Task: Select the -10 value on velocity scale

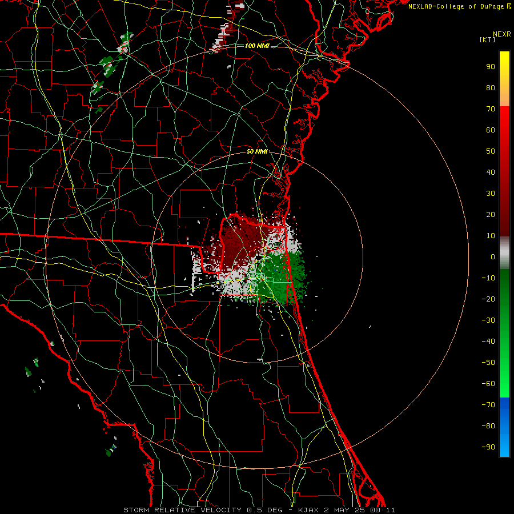Action: [x=488, y=278]
